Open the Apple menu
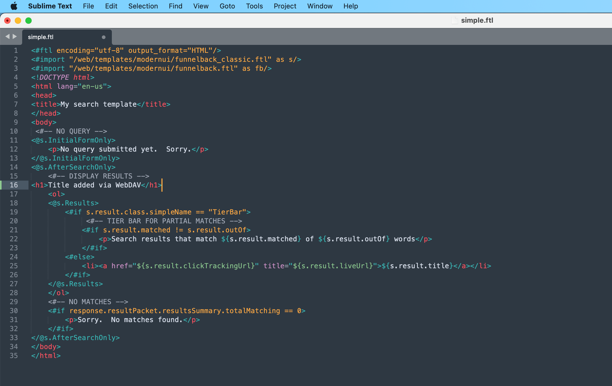 pos(14,6)
